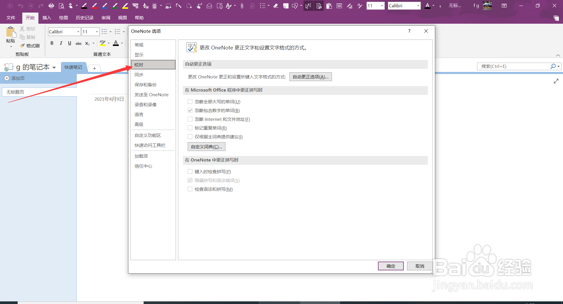Expand the numbered list style dropdown
The width and height of the screenshot is (563, 304).
point(124,32)
